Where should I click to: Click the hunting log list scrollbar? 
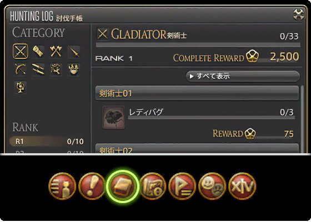click(x=302, y=119)
